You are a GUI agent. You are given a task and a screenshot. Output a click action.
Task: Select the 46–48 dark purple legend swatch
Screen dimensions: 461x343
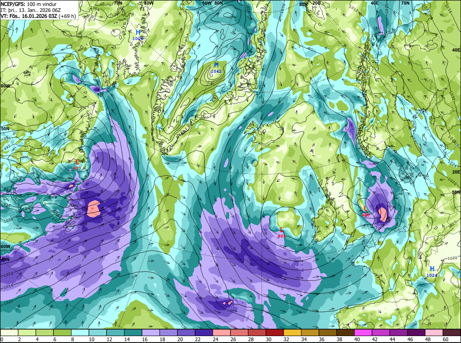416,332
